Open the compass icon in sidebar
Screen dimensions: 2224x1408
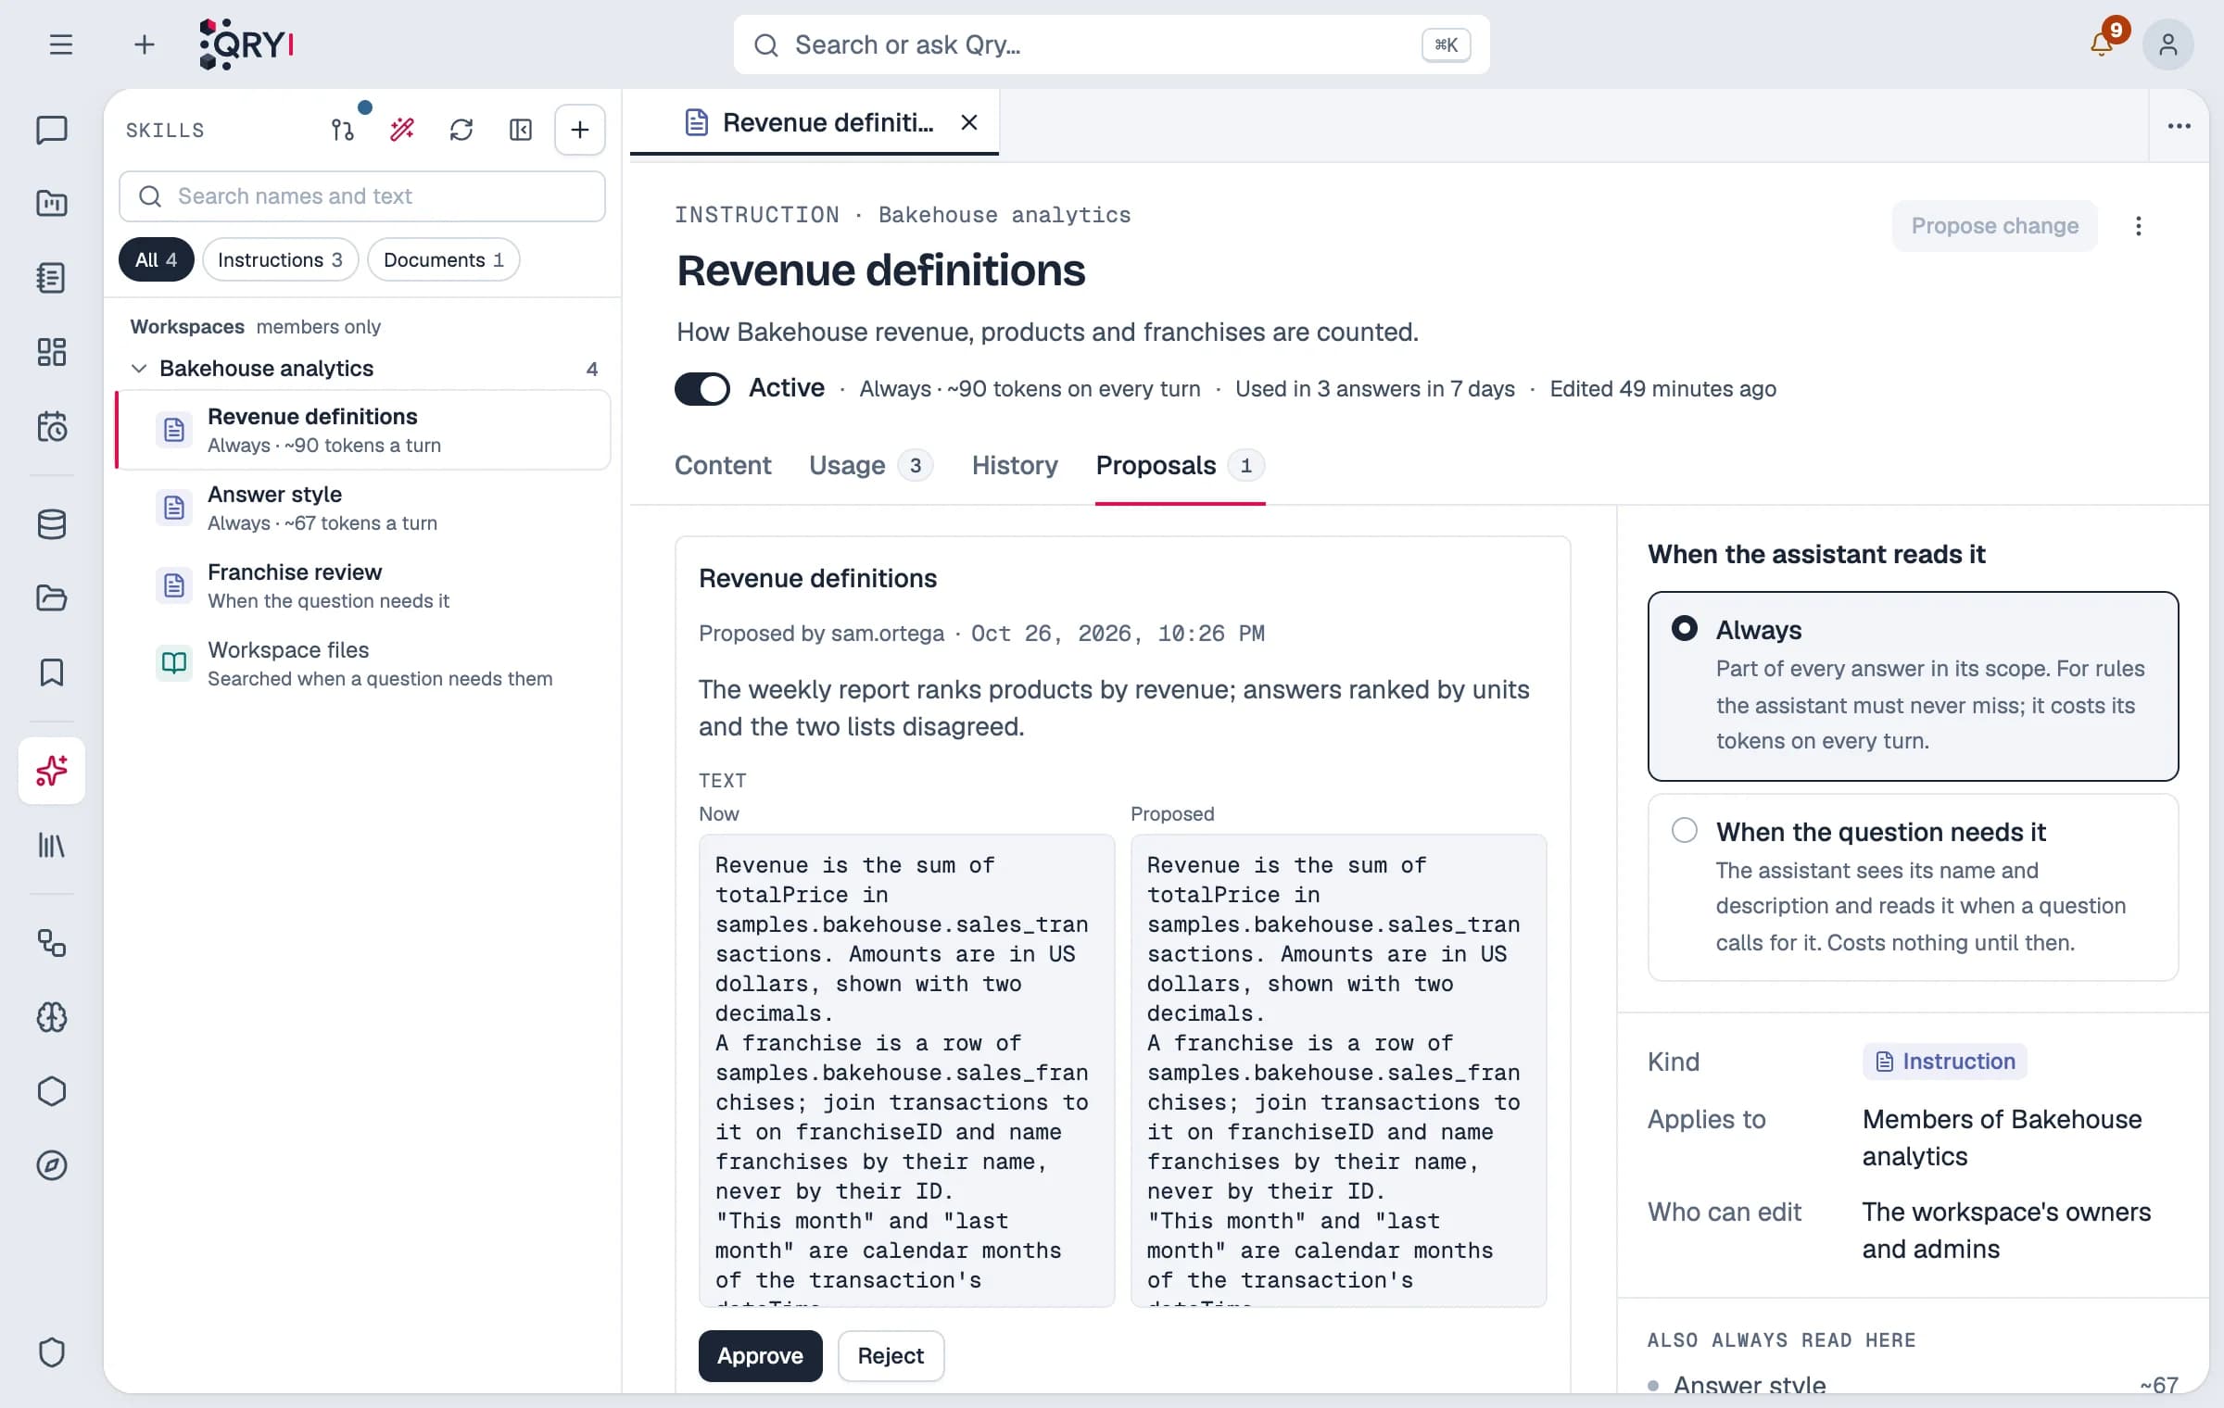coord(52,1165)
